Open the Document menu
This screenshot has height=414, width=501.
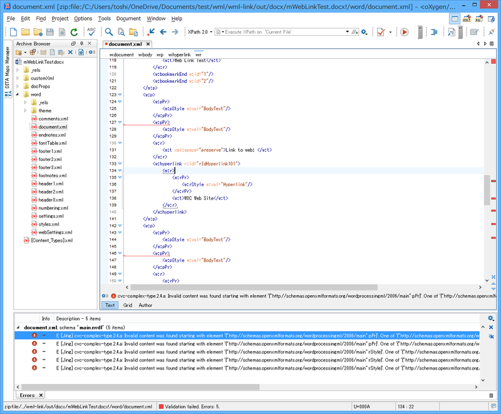[x=128, y=19]
